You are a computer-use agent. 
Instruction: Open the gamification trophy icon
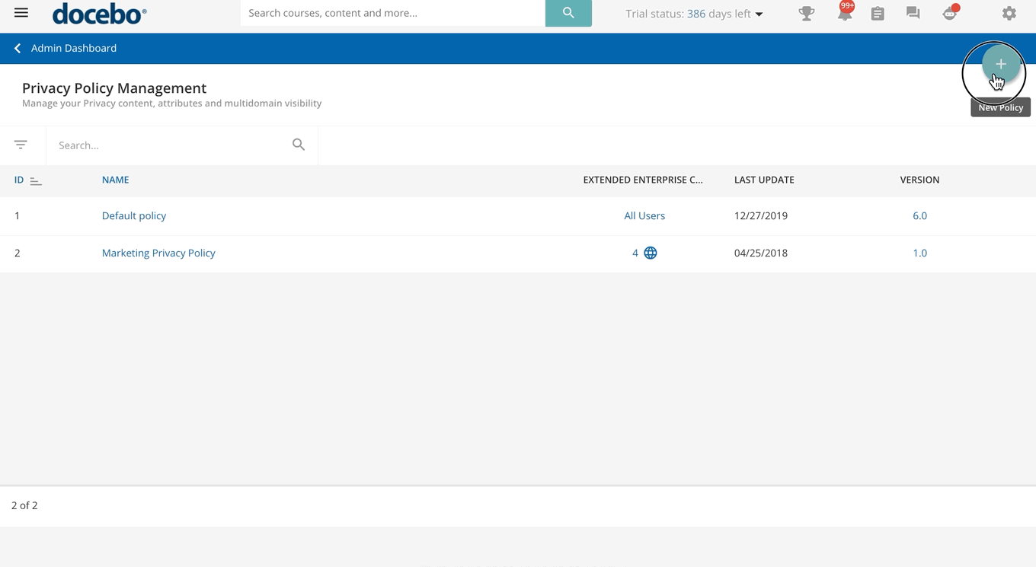pos(806,14)
